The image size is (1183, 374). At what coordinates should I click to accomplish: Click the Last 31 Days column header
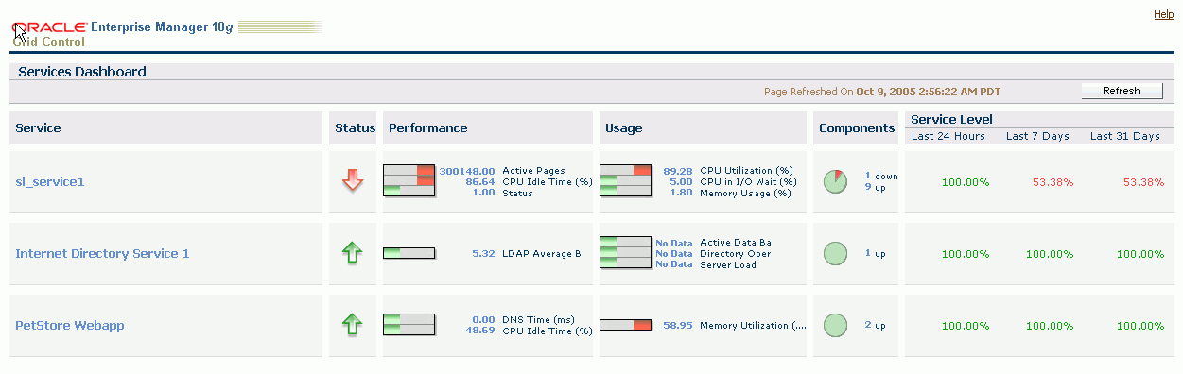coord(1124,136)
